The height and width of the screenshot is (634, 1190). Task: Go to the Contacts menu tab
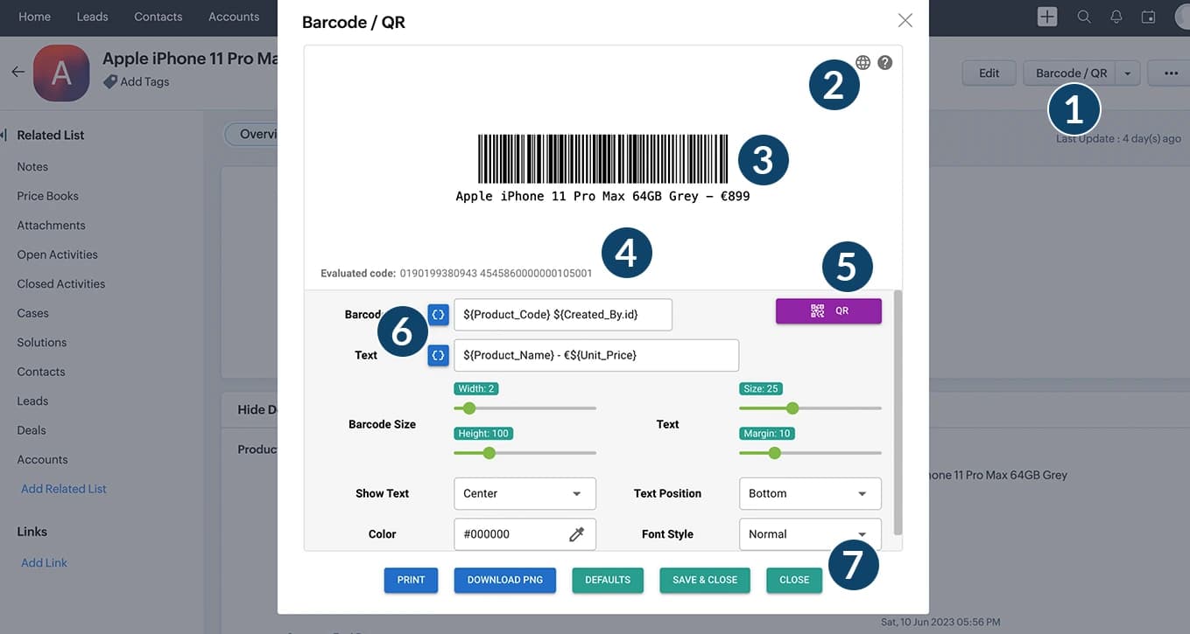pyautogui.click(x=158, y=17)
